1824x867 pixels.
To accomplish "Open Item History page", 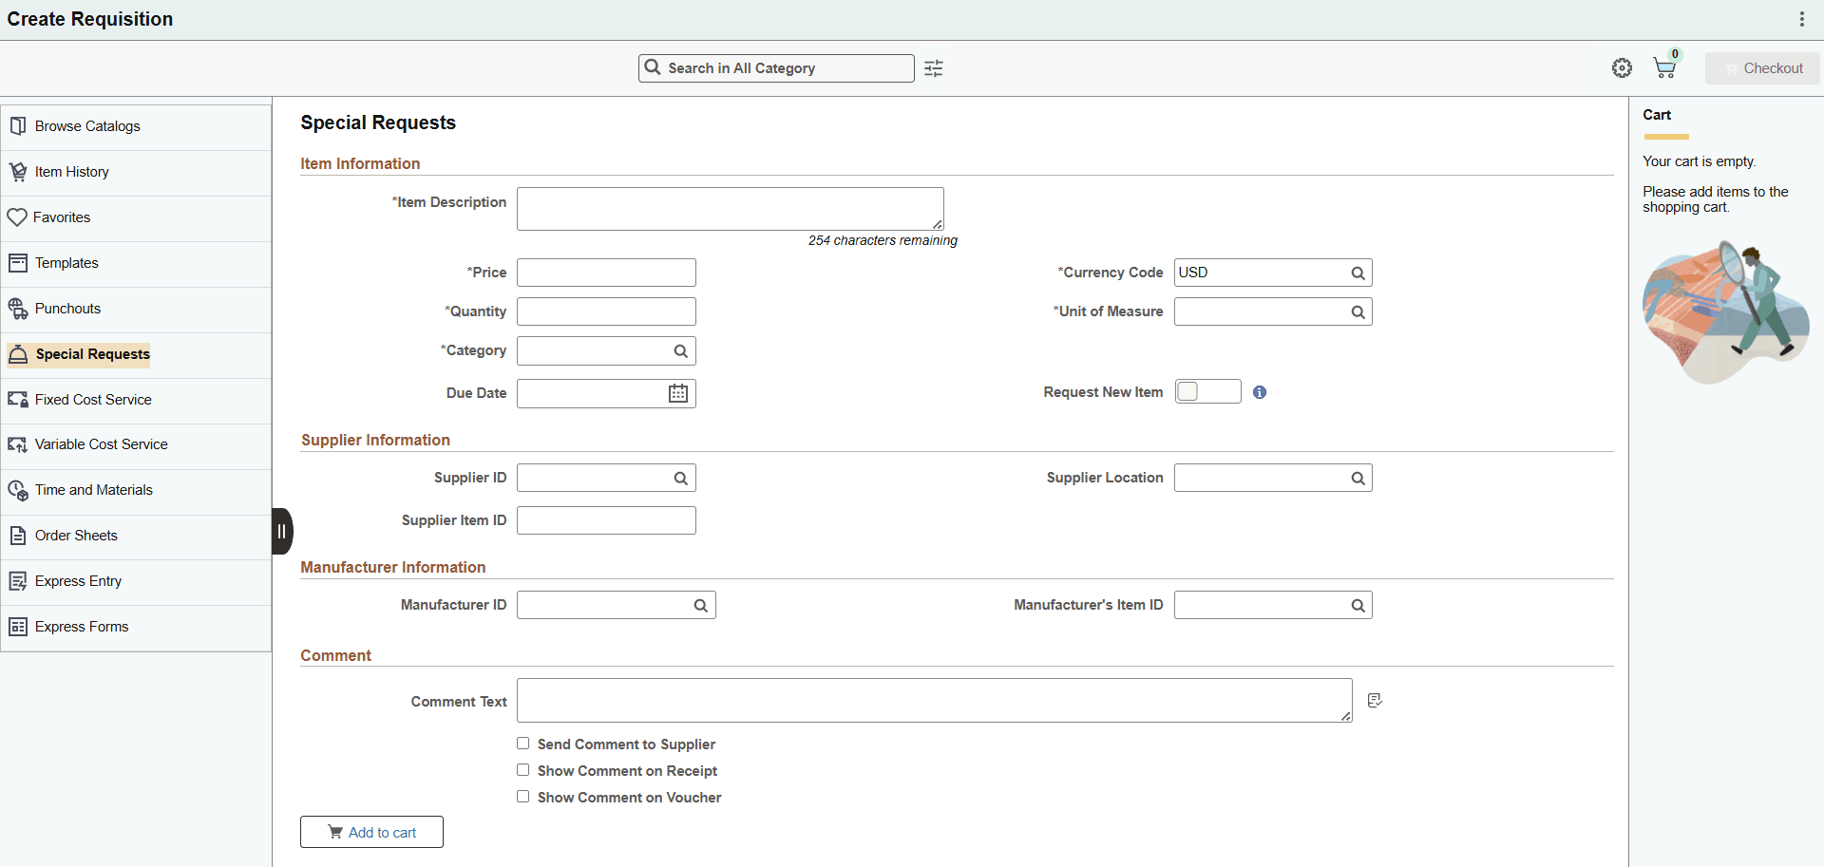I will tap(137, 173).
